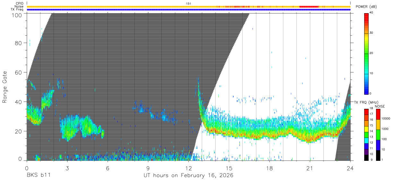
Task: Click the "TX Freq" row label
Action: (x=18, y=10)
